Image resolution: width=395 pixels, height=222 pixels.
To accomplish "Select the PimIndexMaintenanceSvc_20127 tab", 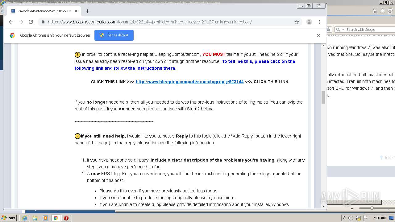I will 44,11.
